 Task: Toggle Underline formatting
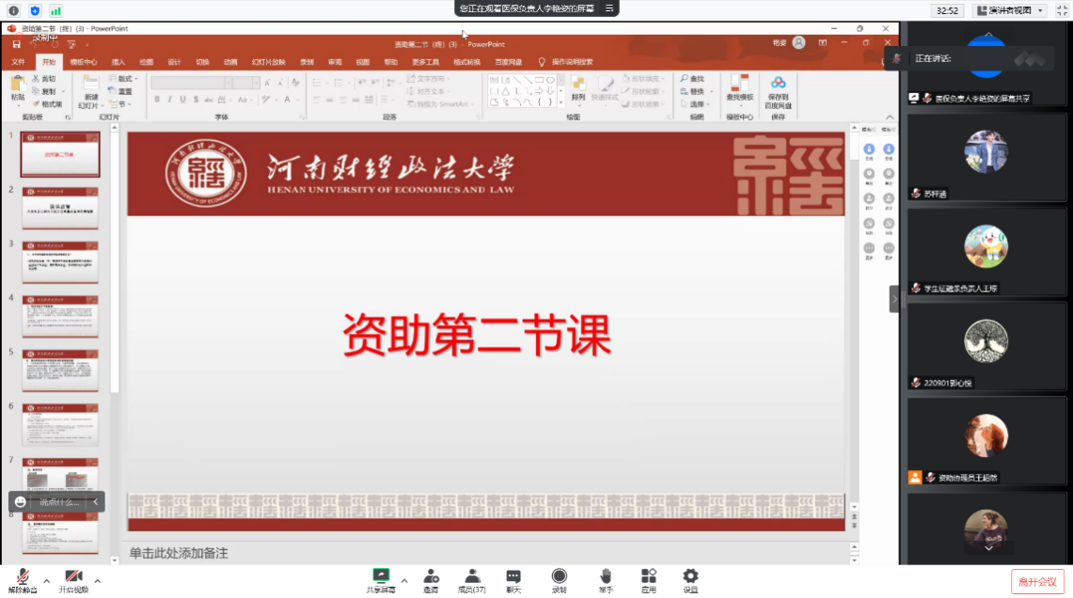click(182, 100)
